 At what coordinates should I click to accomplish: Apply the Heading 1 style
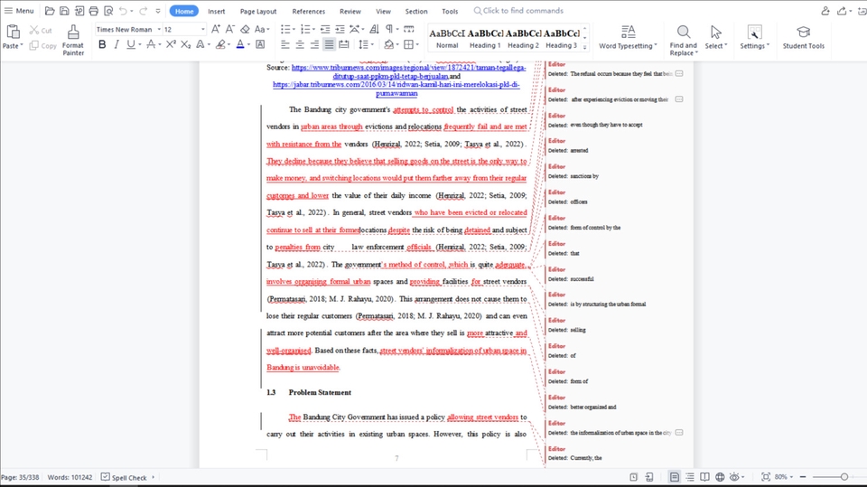485,38
